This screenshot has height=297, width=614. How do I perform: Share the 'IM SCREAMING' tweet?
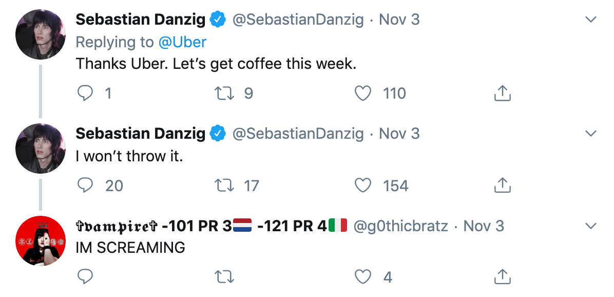(x=502, y=277)
